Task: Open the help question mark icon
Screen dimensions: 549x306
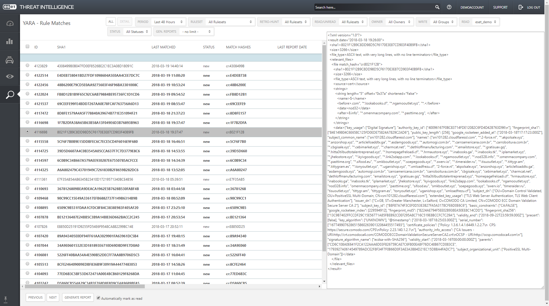Action: click(449, 7)
